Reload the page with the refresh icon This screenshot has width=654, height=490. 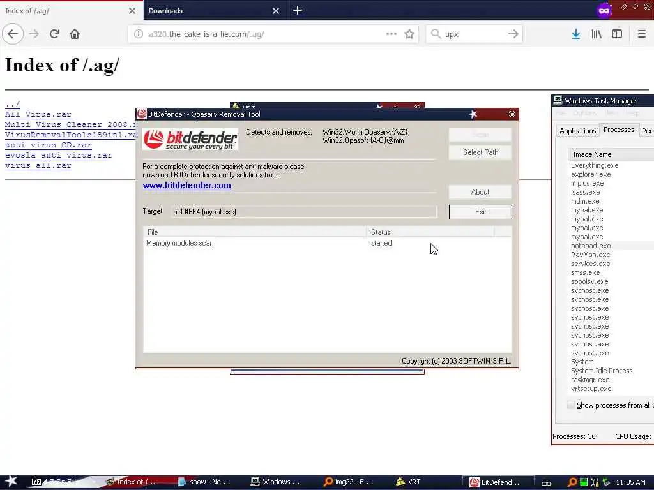54,34
